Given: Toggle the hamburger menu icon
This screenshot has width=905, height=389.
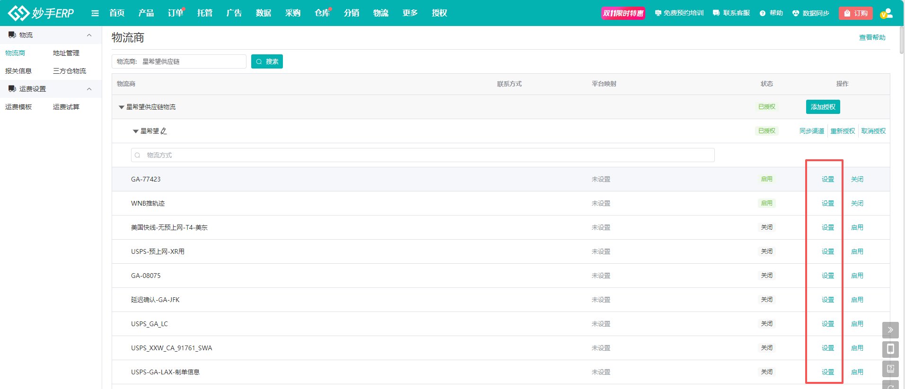Looking at the screenshot, I should click(x=95, y=13).
